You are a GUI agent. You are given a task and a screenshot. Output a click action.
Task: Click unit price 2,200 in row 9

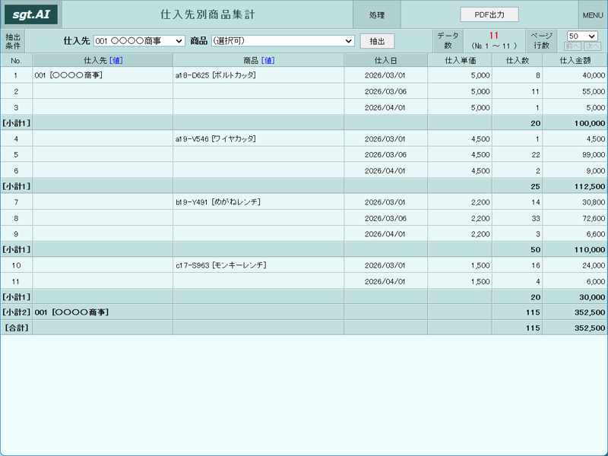pyautogui.click(x=480, y=234)
